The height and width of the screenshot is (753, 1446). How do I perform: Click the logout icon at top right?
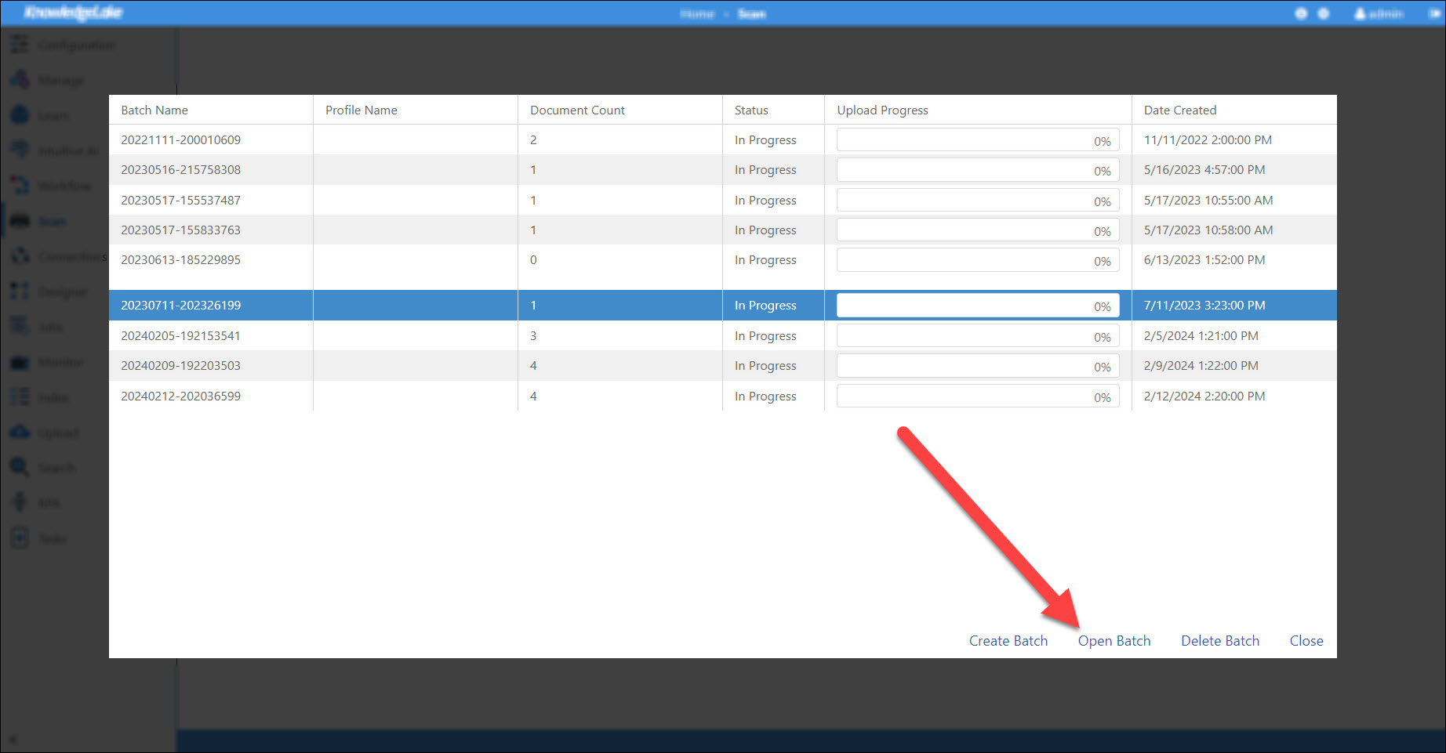[1433, 14]
